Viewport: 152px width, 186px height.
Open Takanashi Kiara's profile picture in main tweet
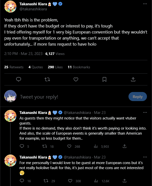tap(11, 8)
